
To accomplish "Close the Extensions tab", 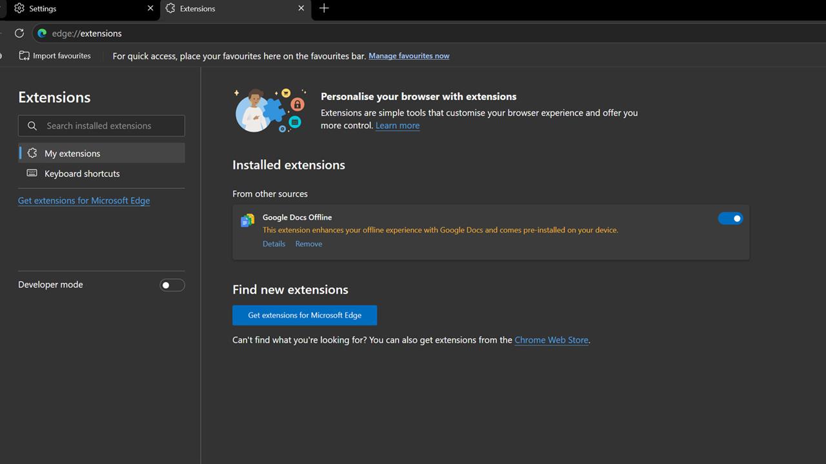I will pos(301,8).
